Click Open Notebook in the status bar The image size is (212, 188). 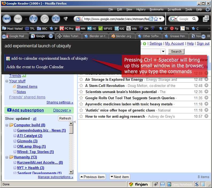tap(180, 184)
